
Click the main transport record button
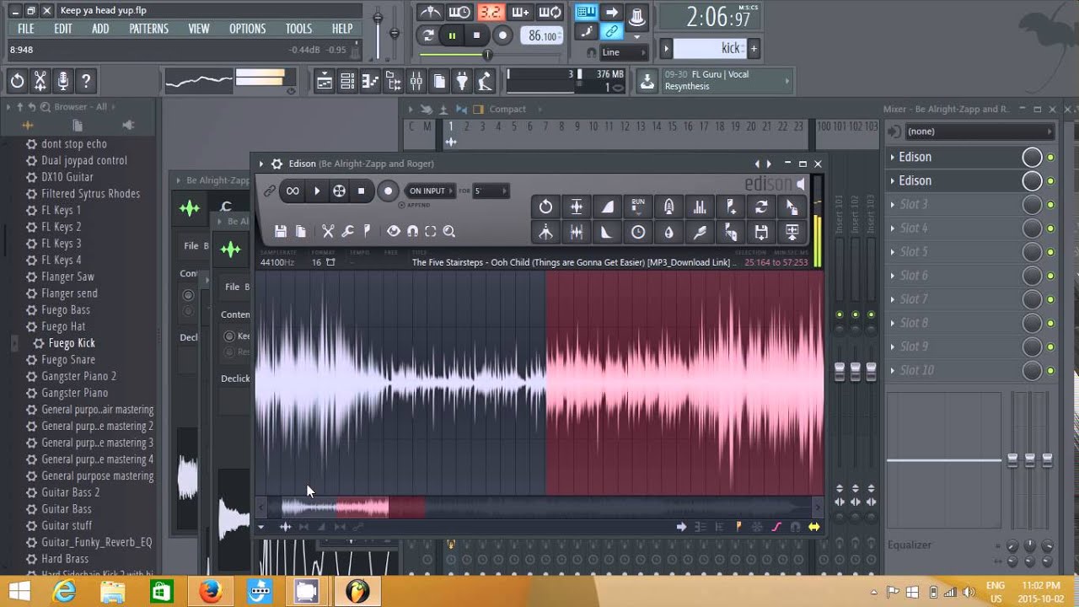click(502, 35)
